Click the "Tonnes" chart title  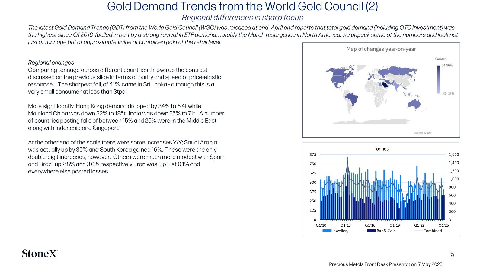point(381,149)
